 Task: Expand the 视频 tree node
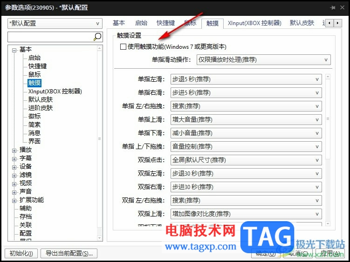coord(14,184)
